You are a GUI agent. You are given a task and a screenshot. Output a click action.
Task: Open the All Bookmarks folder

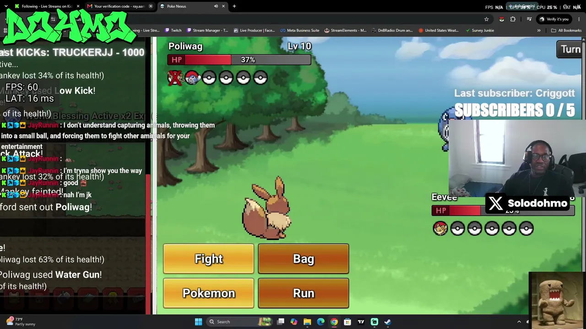(x=566, y=31)
